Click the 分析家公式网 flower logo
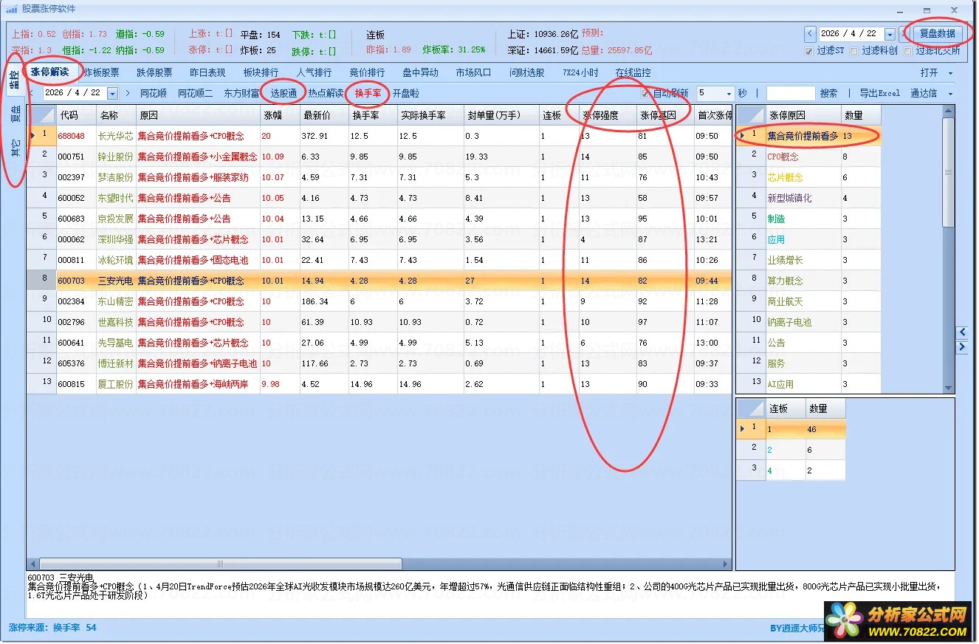This screenshot has height=644, width=979. [x=845, y=620]
